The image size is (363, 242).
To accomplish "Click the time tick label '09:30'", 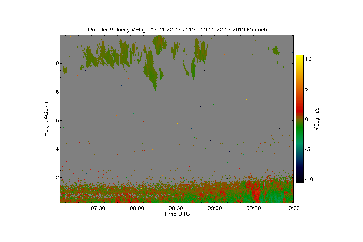I will (x=254, y=208).
